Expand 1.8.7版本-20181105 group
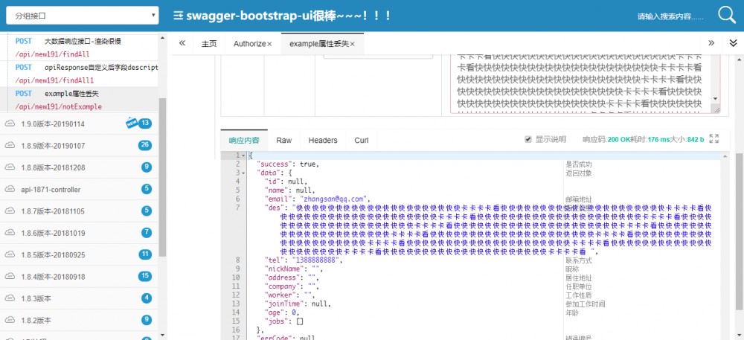744x340 pixels. click(78, 211)
